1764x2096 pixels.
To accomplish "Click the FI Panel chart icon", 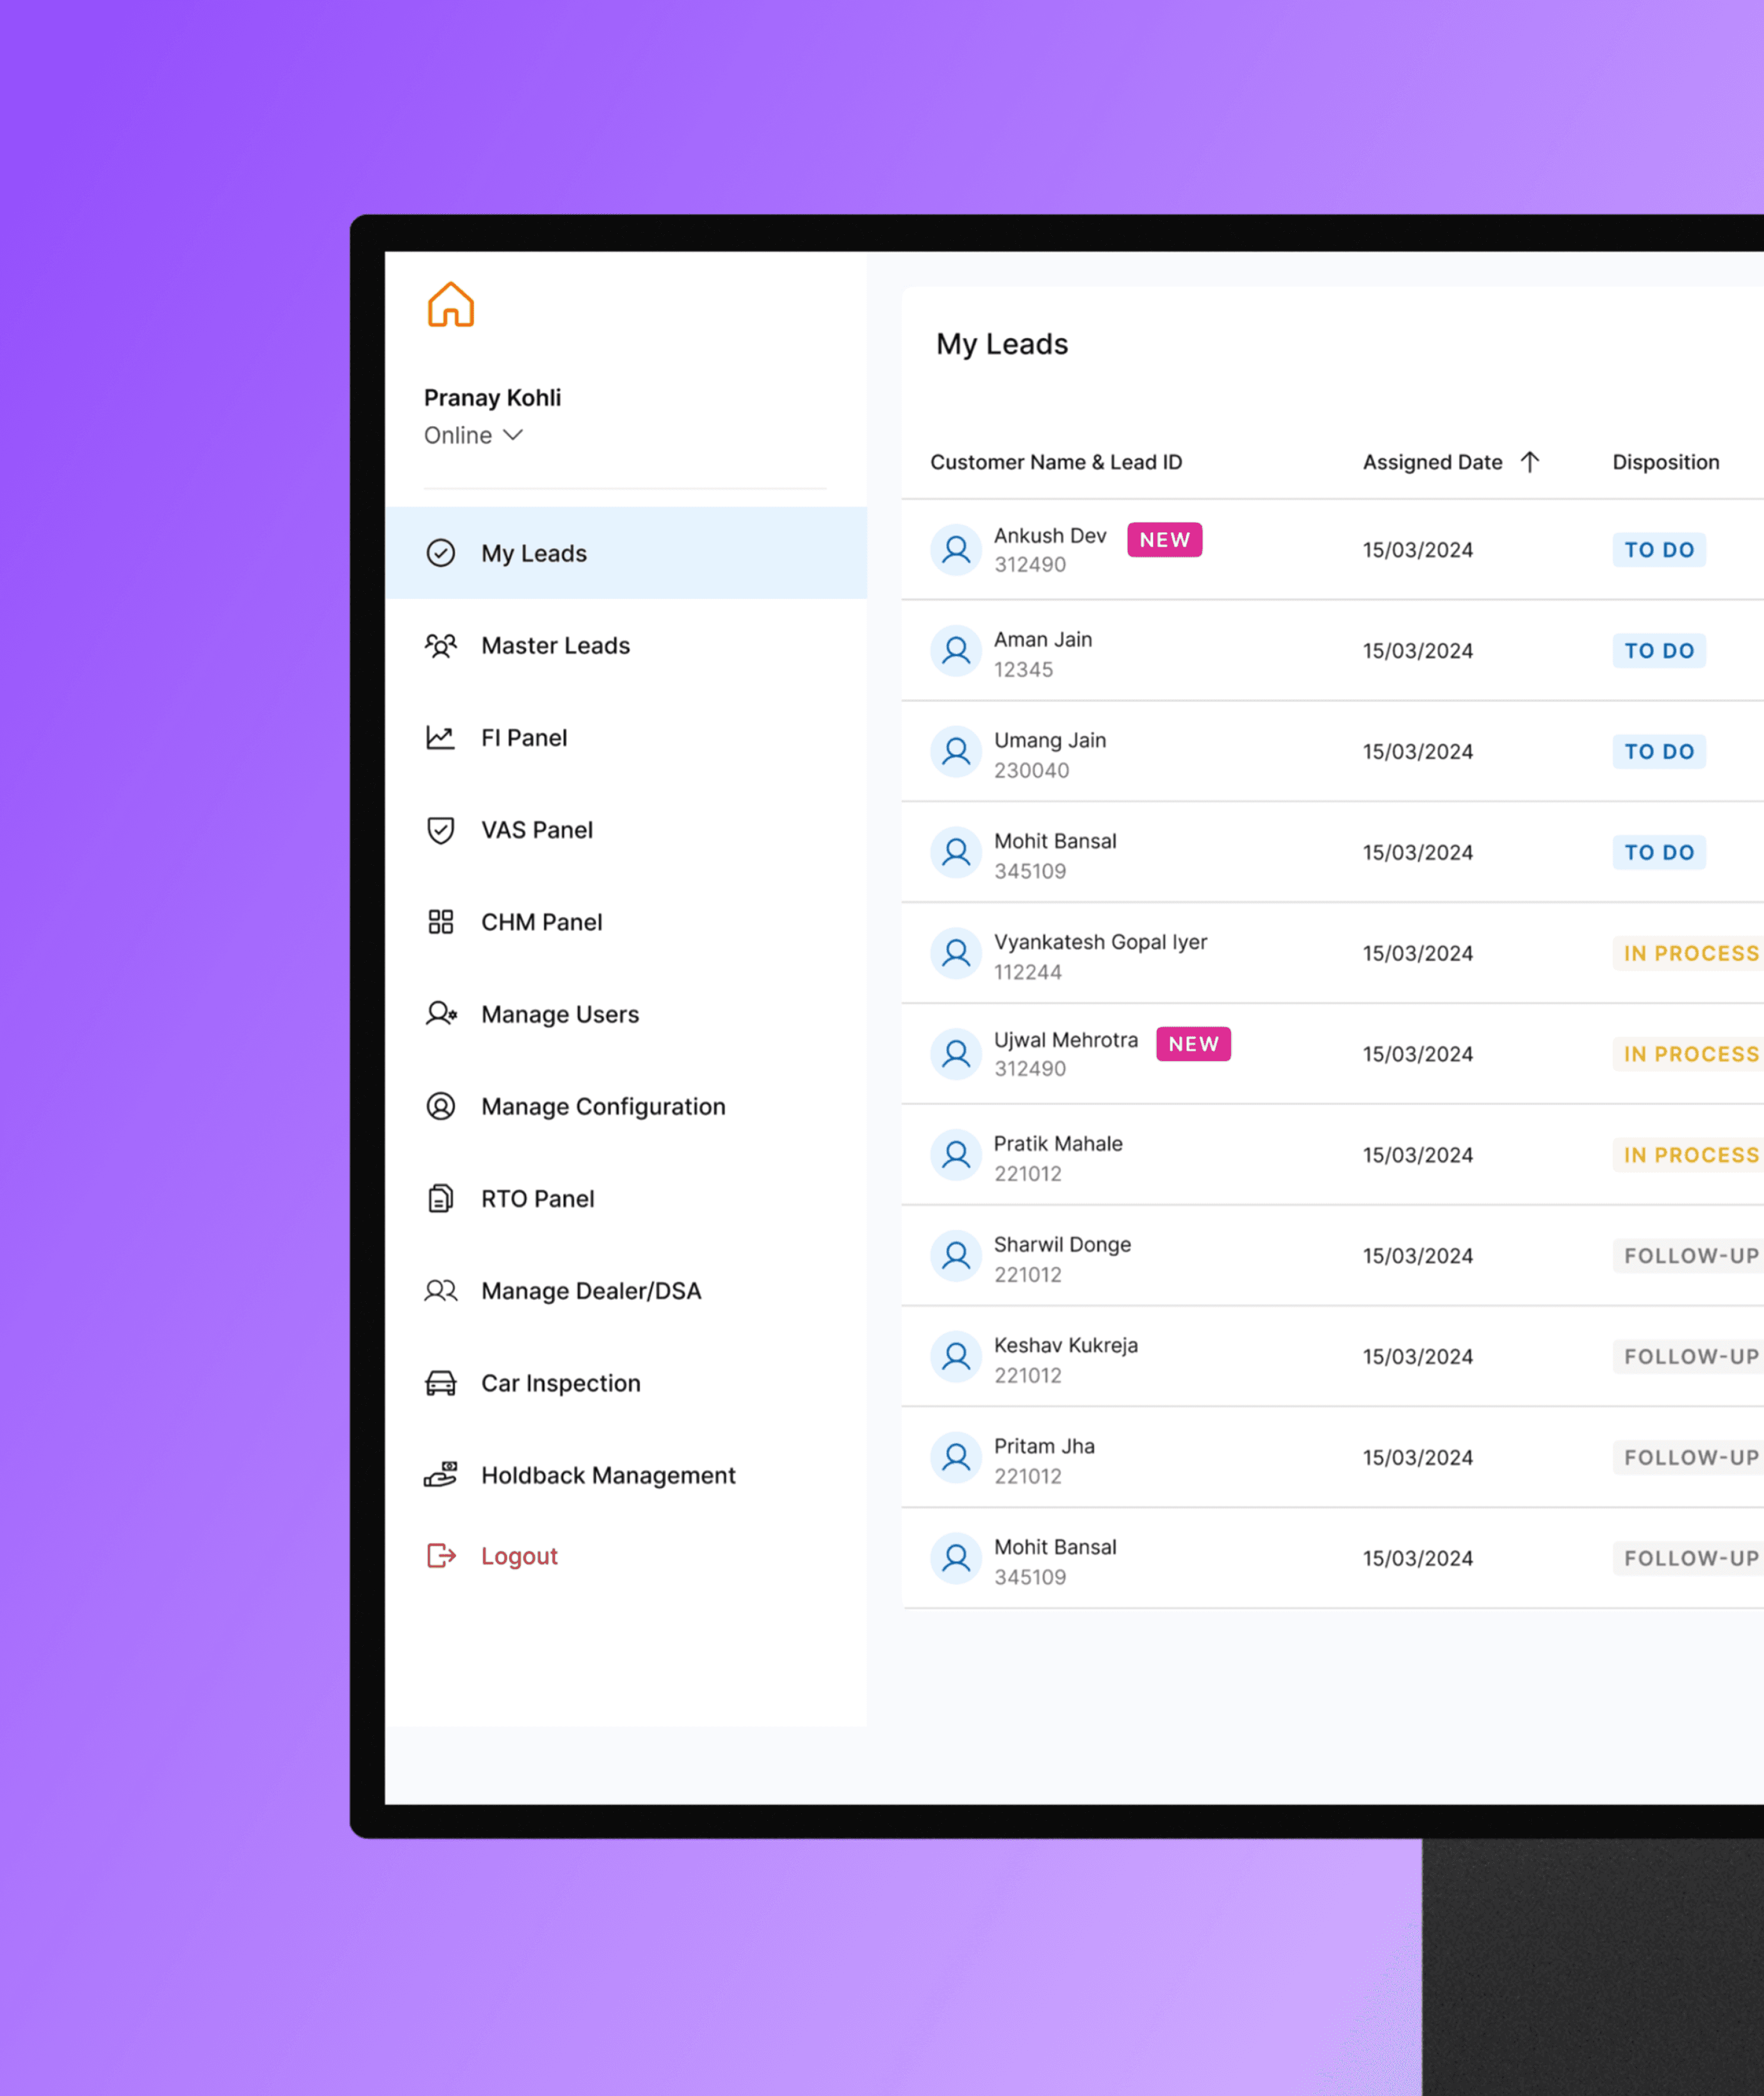I will [x=440, y=738].
